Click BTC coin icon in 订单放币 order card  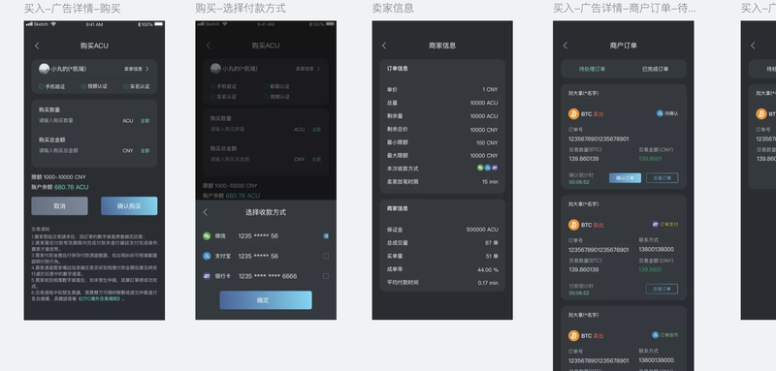coord(573,336)
